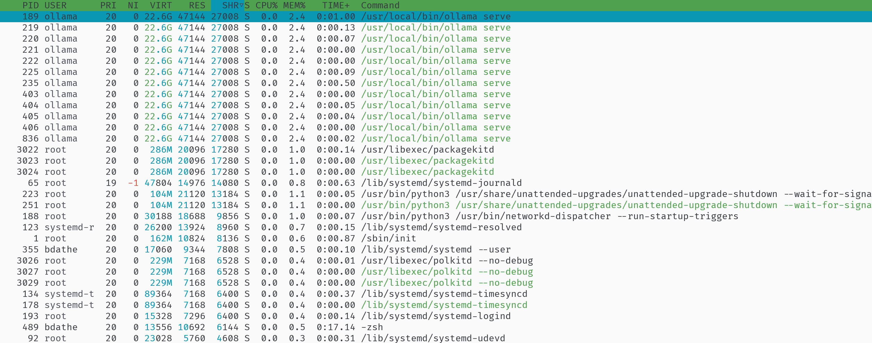Sort by USER column header
Screen dimensions: 872x343
(x=56, y=6)
